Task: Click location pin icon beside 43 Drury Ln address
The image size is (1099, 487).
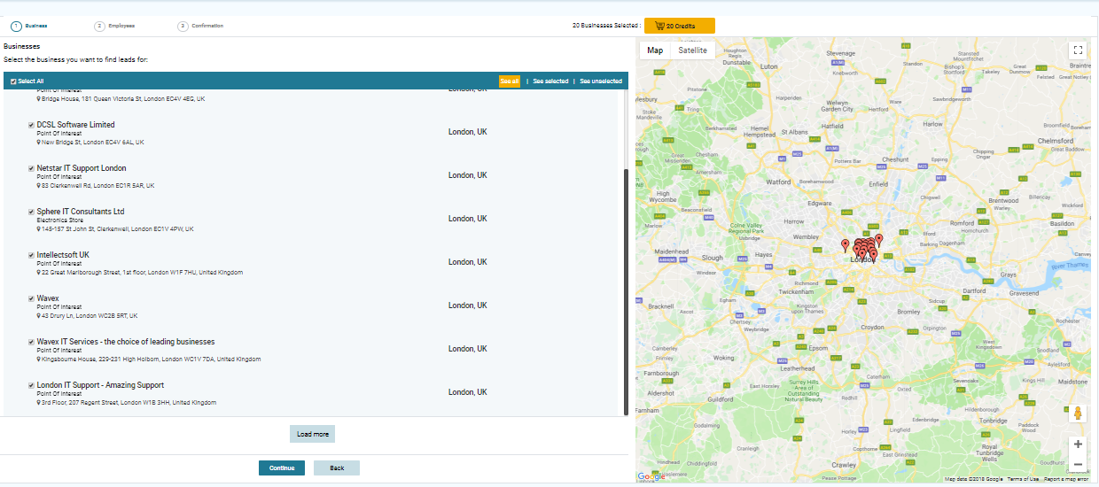Action: [x=38, y=315]
